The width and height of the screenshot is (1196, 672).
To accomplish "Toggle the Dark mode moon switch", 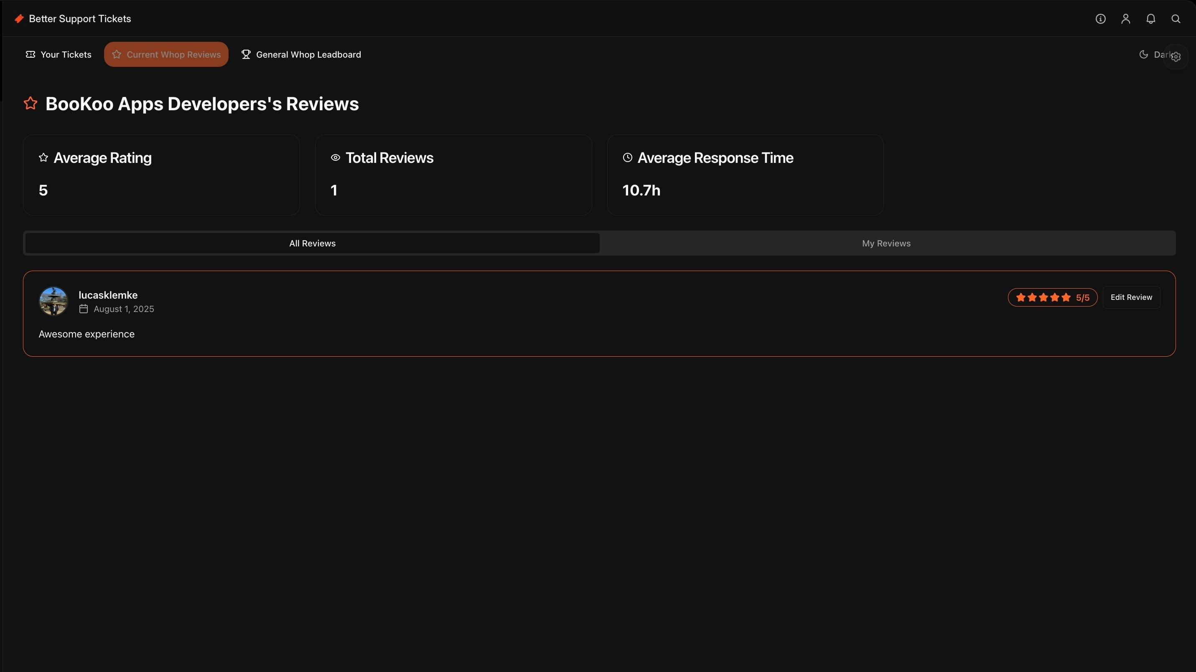I will (1143, 54).
